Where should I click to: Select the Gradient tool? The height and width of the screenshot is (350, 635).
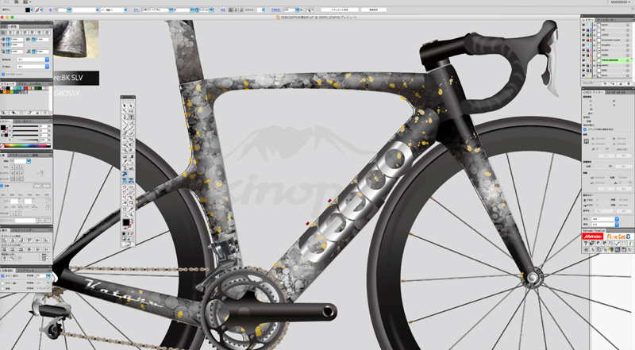pos(131,156)
